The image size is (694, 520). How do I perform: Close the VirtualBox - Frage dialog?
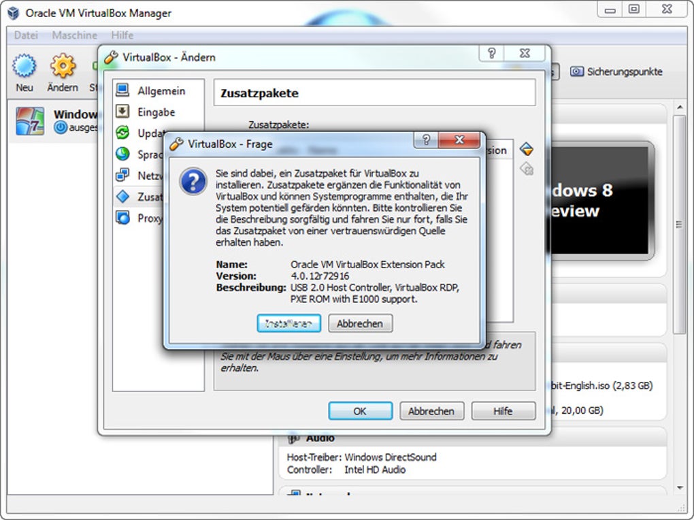coord(459,140)
